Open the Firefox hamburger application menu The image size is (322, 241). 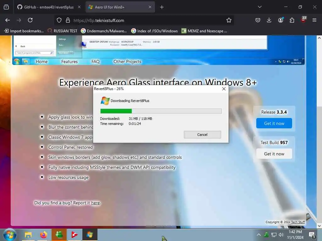click(x=314, y=20)
